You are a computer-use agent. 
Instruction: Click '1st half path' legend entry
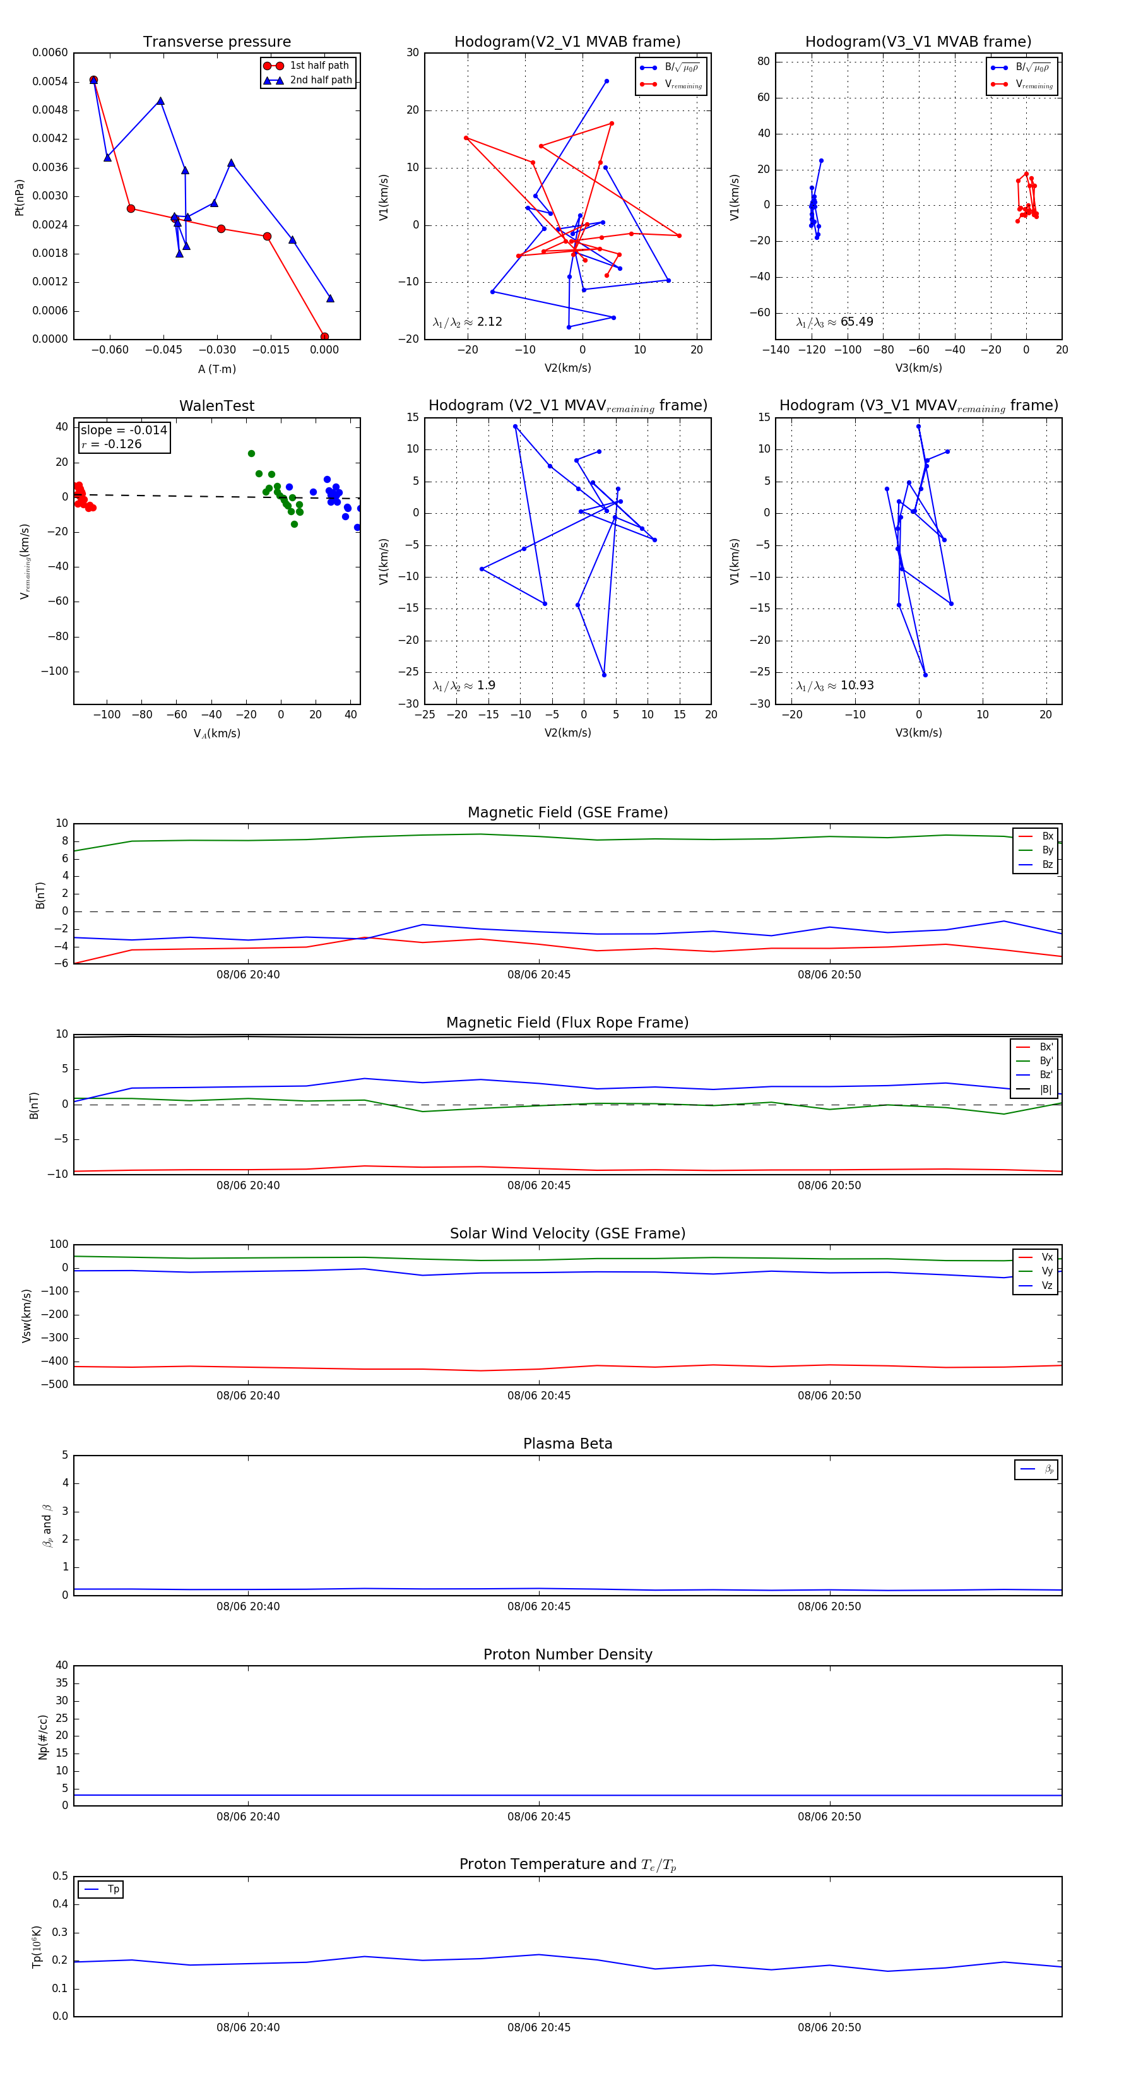(x=307, y=66)
